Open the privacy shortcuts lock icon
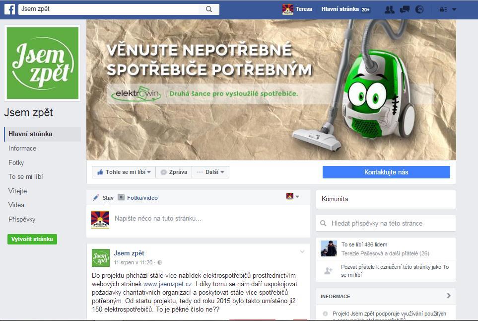Viewport: 478px width, 321px height. [443, 9]
